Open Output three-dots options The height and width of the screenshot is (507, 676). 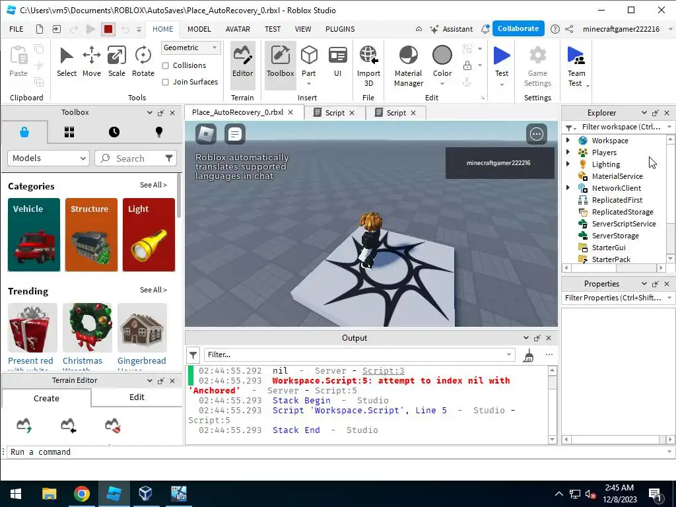549,355
